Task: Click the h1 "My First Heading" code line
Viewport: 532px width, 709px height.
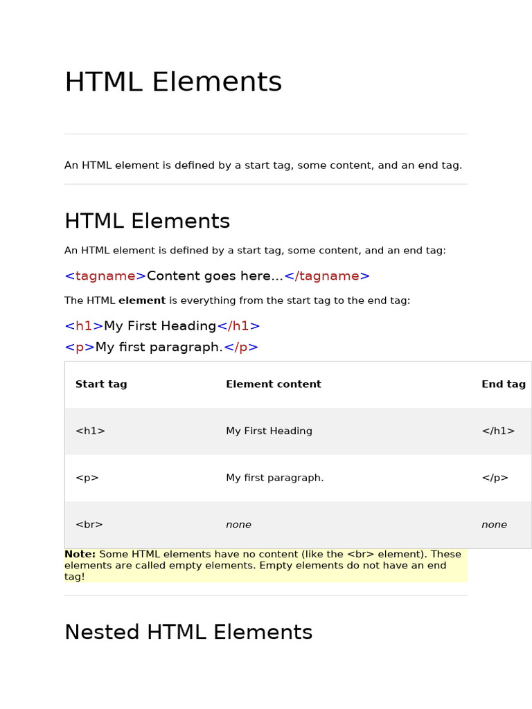Action: (x=162, y=326)
